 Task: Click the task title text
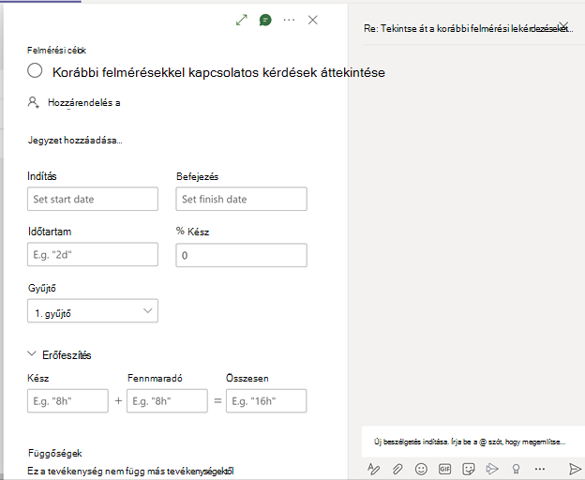[x=218, y=72]
